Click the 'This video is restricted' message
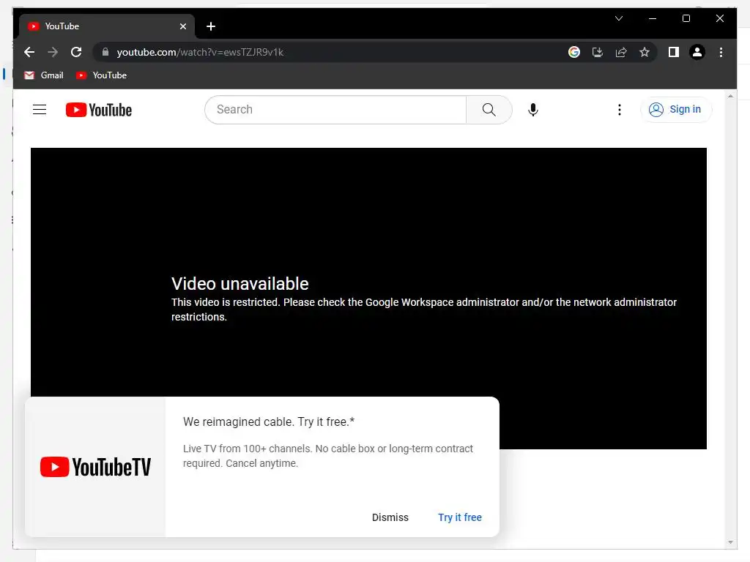The height and width of the screenshot is (562, 750). pos(424,310)
